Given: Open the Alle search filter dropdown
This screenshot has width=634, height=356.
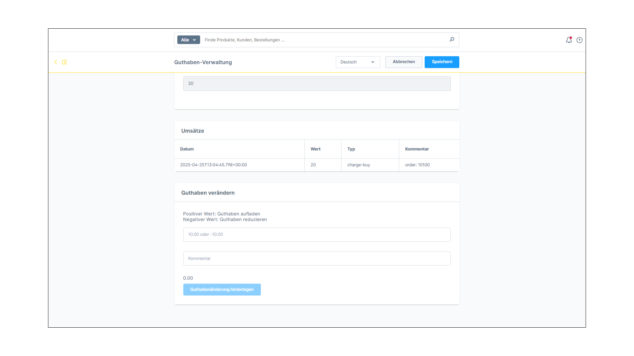Looking at the screenshot, I should click(189, 40).
